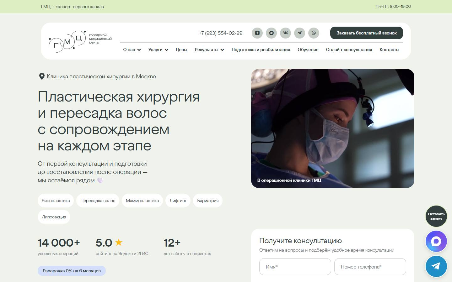The image size is (452, 282).
Task: Select the Ринопластика tag
Action: click(x=56, y=201)
